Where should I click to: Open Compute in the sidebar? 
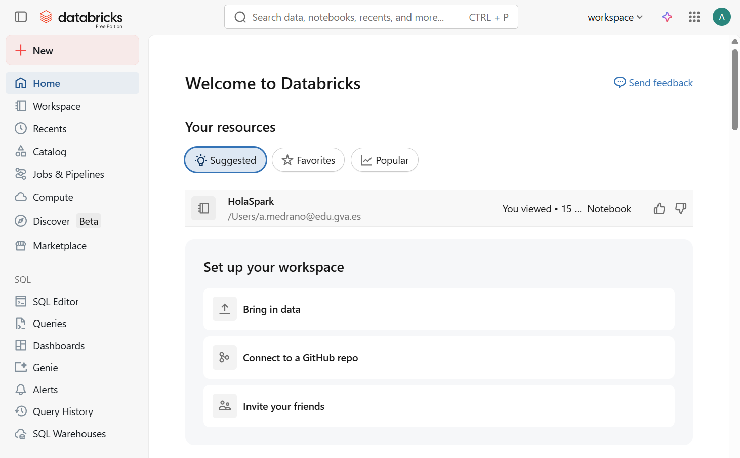[72, 197]
